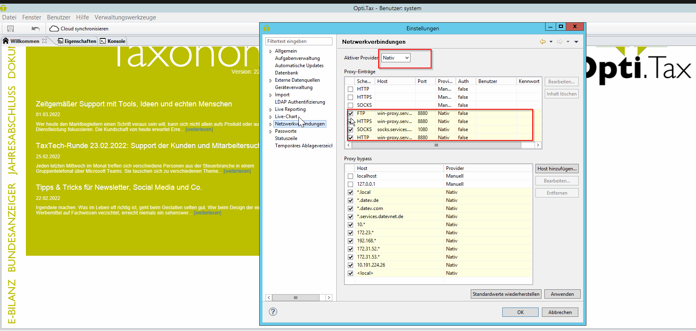The image size is (696, 331).
Task: Click the forward arrow in the settings header
Action: point(560,42)
